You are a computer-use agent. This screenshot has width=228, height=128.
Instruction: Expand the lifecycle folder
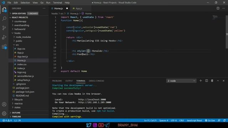click(x=29, y=100)
